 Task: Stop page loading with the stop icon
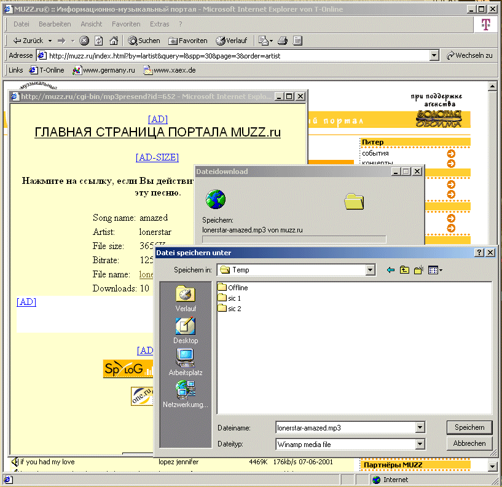coord(84,41)
